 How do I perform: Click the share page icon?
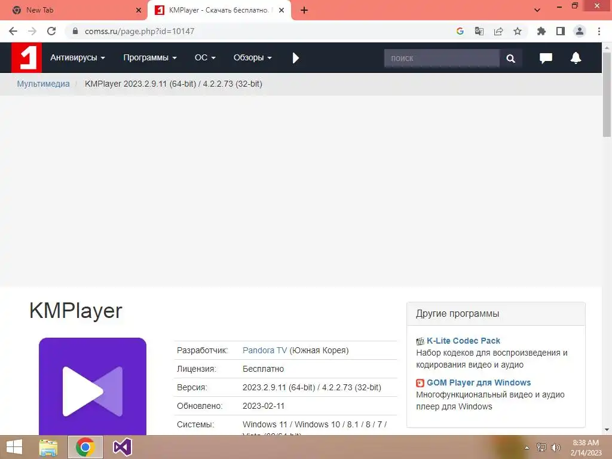click(x=498, y=31)
